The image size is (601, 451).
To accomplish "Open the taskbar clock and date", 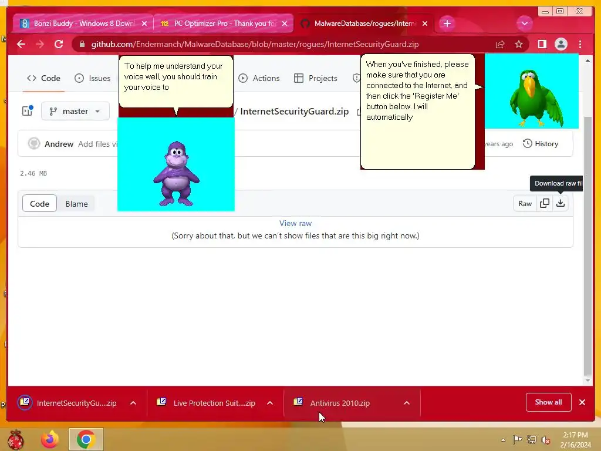I will coord(575,440).
